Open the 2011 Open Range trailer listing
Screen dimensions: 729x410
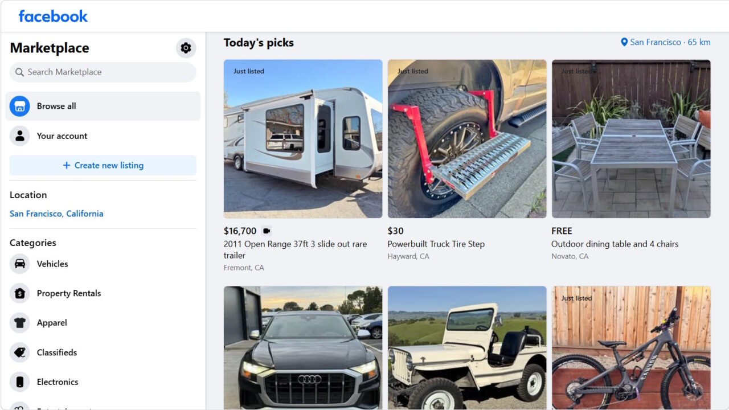click(302, 138)
